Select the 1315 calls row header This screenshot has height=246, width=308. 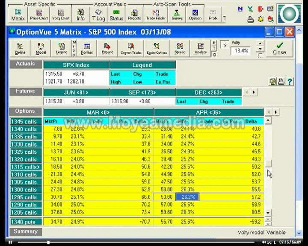click(x=26, y=167)
